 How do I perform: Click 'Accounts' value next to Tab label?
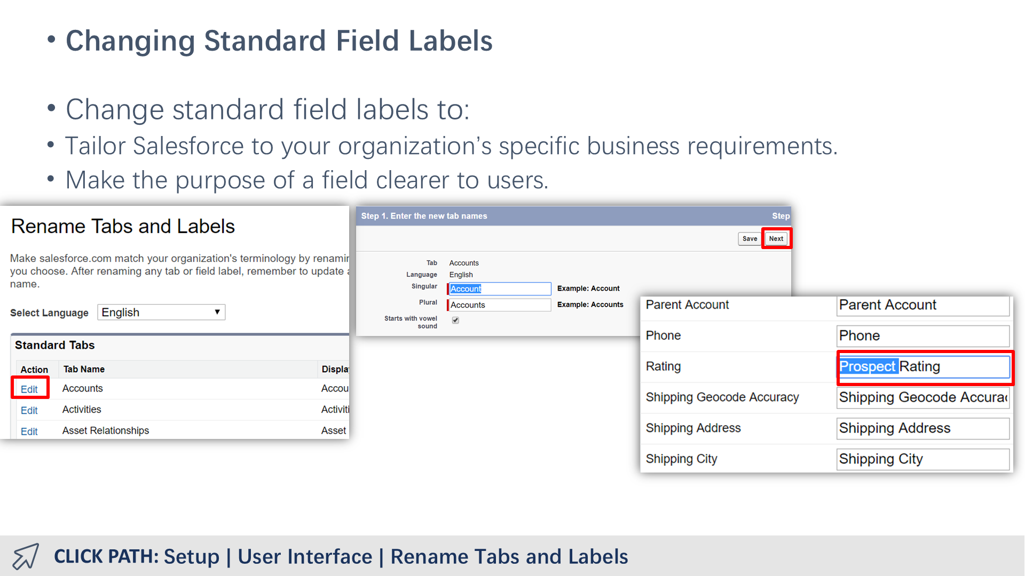[464, 263]
